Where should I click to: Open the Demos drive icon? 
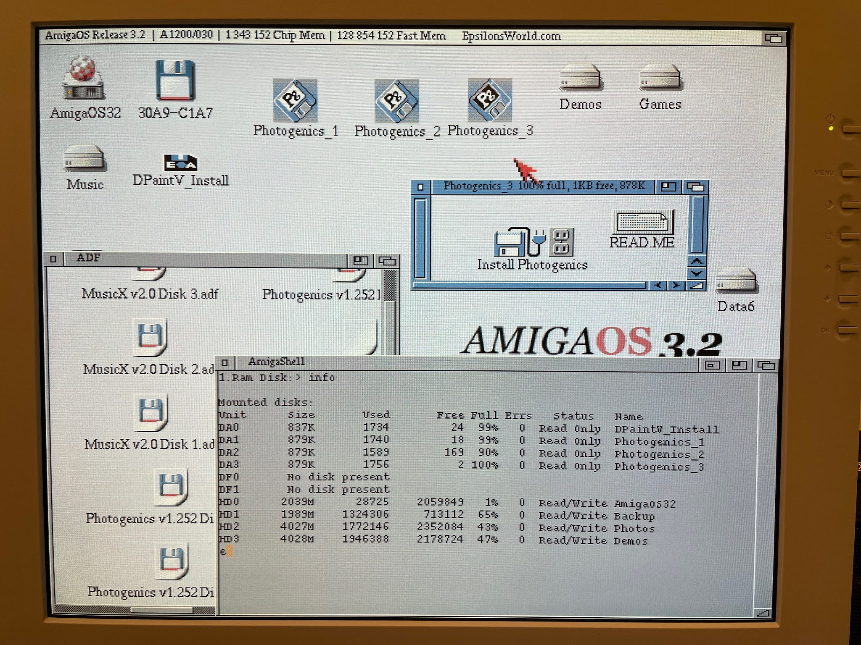pos(581,77)
